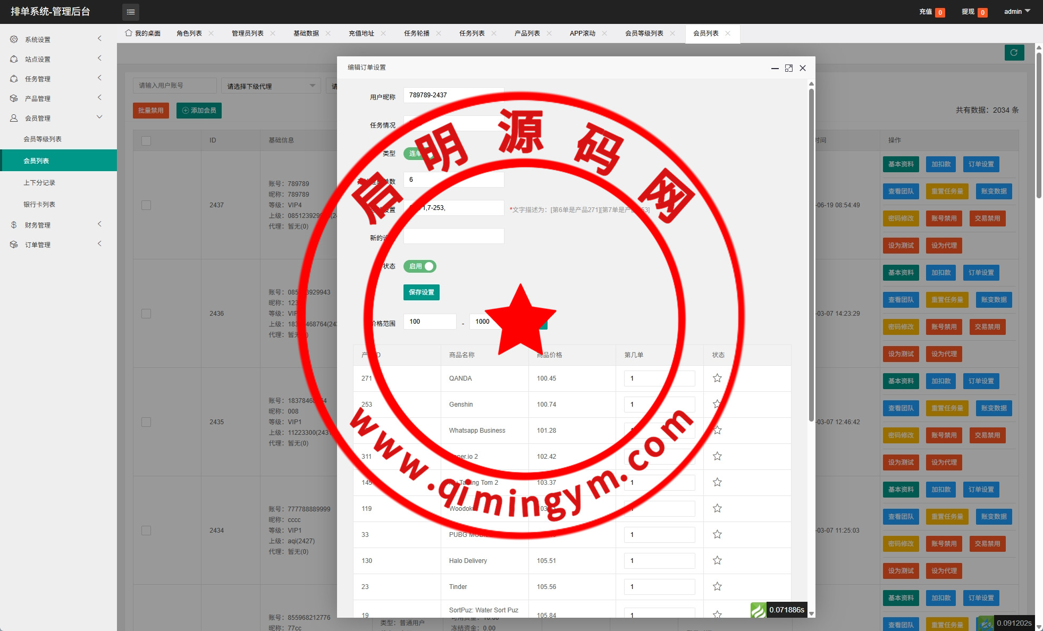
Task: Click star icon in Halo Delivery row
Action: coord(717,560)
